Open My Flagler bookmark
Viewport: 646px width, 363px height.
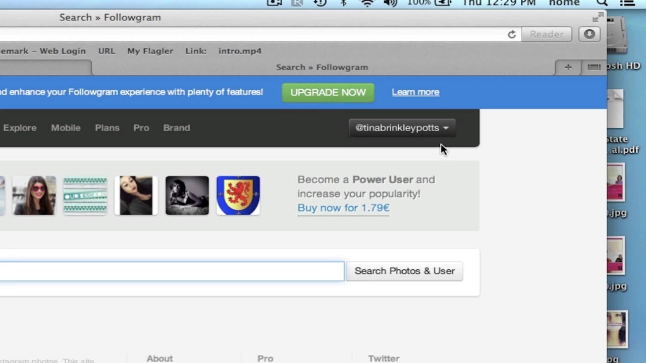(x=150, y=51)
